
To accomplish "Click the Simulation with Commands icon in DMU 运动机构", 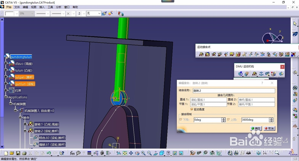I will 240,74.
